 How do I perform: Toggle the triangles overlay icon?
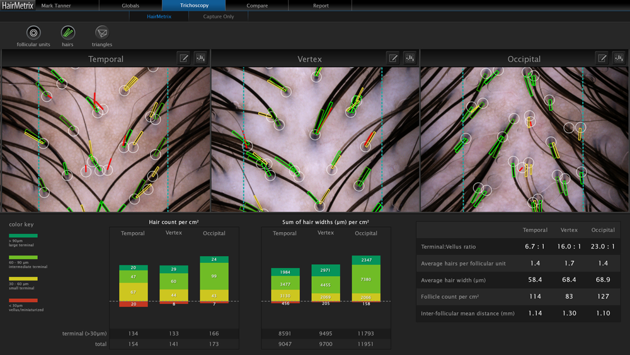click(x=101, y=33)
